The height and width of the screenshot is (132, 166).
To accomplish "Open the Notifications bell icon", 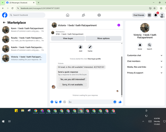I will (x=156, y=15).
